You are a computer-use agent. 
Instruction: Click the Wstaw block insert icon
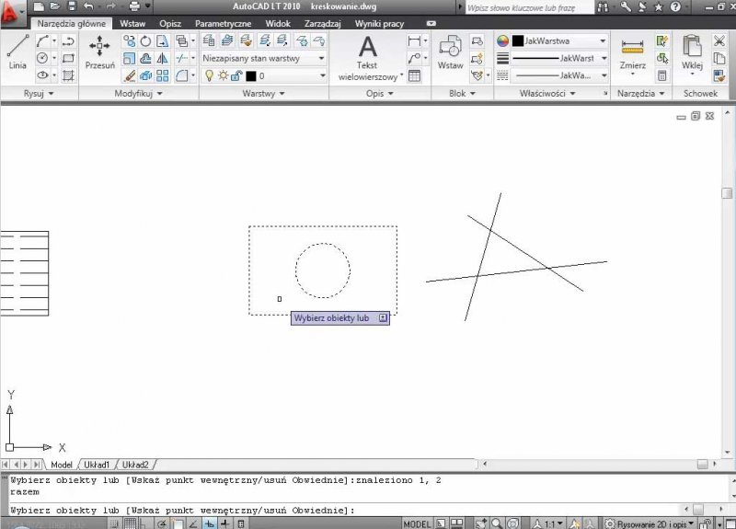[450, 53]
